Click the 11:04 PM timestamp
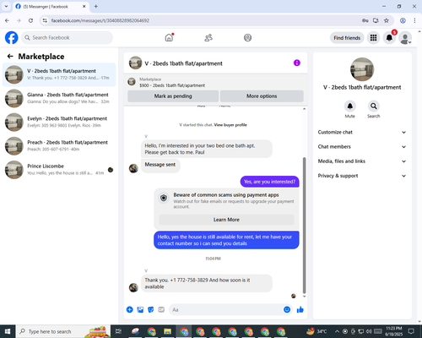Image resolution: width=422 pixels, height=338 pixels. coord(213,259)
